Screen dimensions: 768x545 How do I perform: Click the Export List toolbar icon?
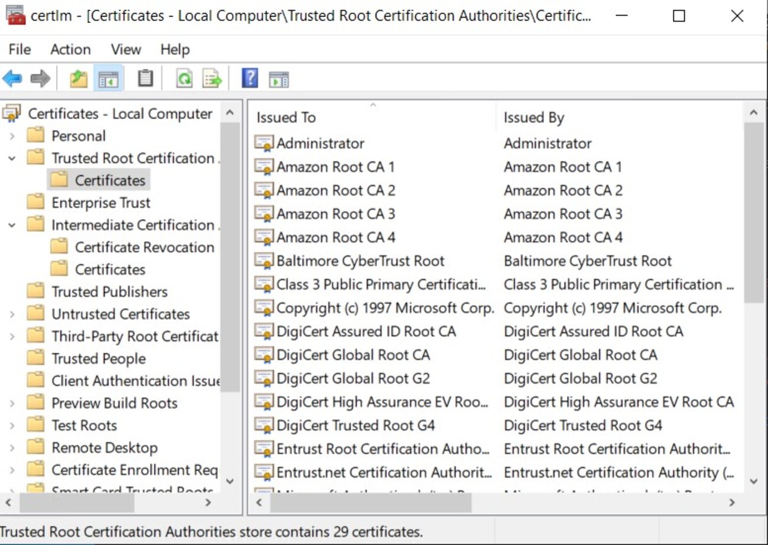point(212,78)
